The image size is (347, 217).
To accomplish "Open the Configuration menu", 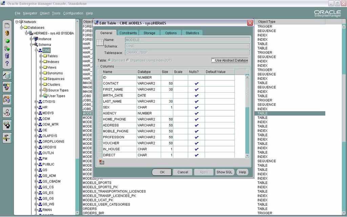I will pyautogui.click(x=73, y=13).
